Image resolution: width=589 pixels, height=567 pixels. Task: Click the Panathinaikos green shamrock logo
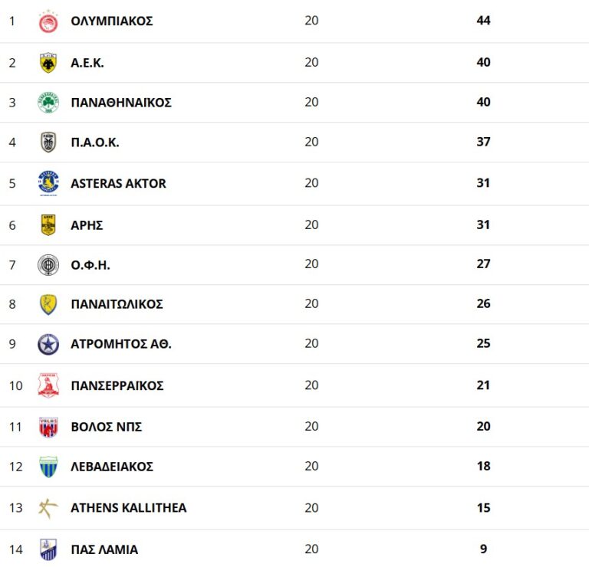pos(48,103)
